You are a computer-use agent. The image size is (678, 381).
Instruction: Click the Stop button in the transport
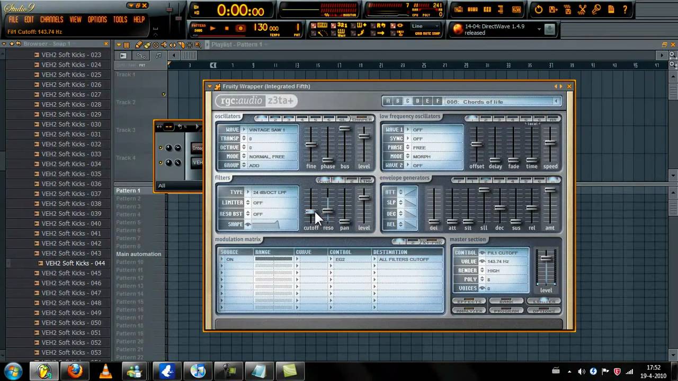(226, 28)
